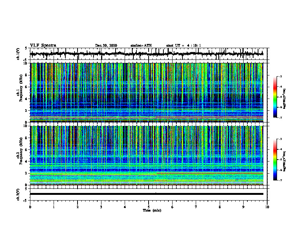Click the "VLF Spectra" plot title
The width and height of the screenshot is (301, 232).
tap(43, 45)
